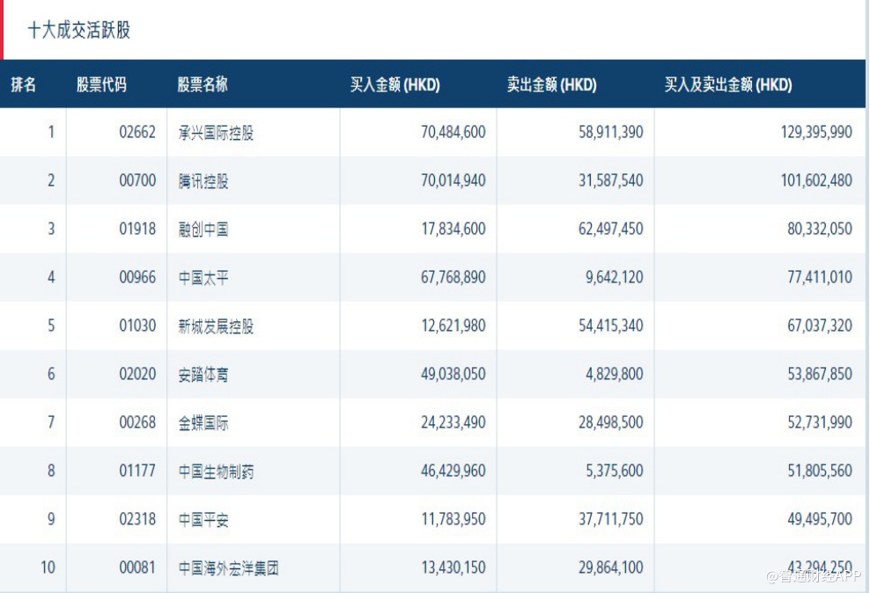Select sell amount 9,642,120
870x593 pixels.
tap(615, 277)
